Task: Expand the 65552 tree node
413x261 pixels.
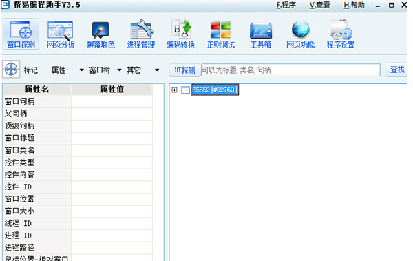Action: [x=174, y=90]
